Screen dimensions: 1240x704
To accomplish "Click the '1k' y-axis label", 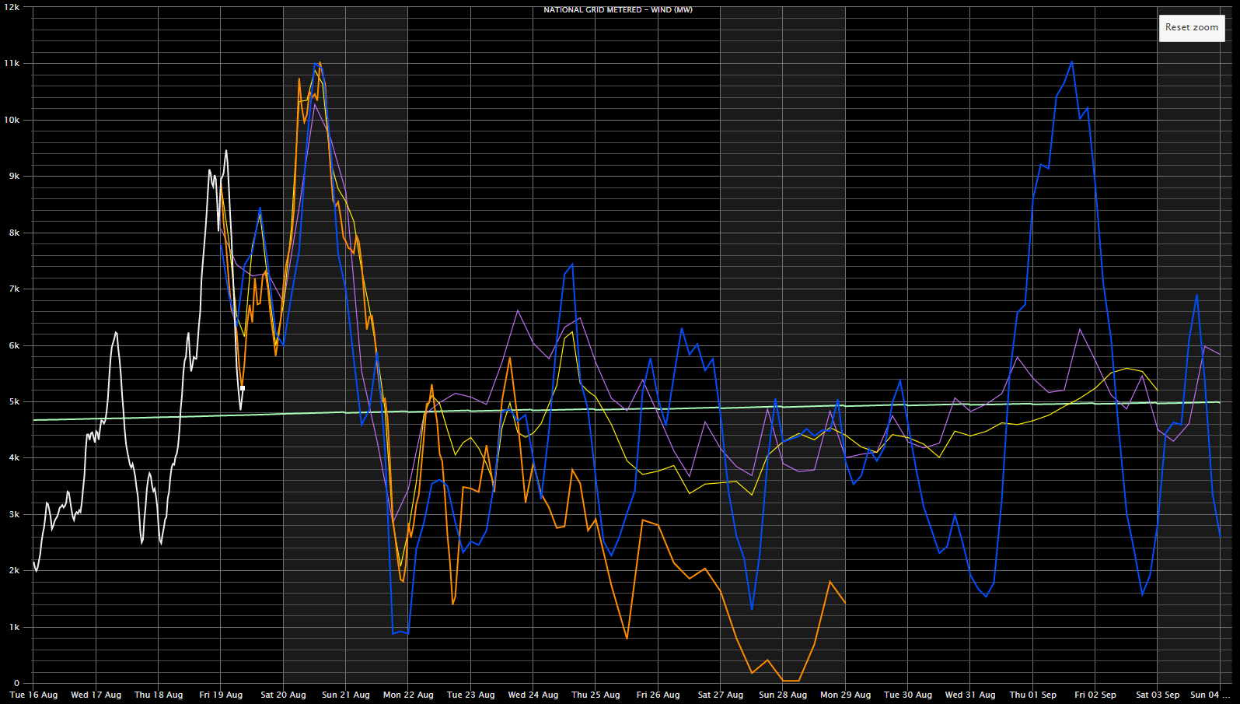I will pyautogui.click(x=14, y=627).
